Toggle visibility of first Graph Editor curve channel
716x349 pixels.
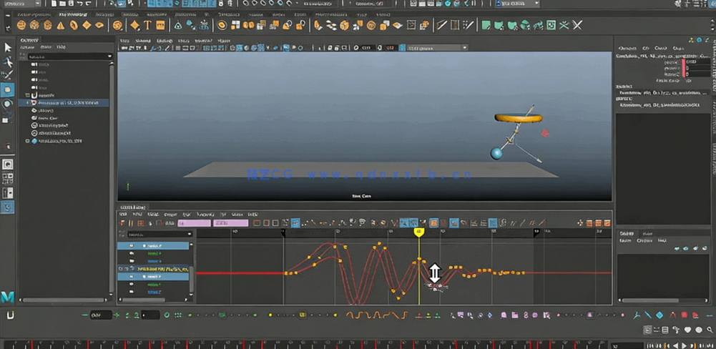[x=132, y=245]
